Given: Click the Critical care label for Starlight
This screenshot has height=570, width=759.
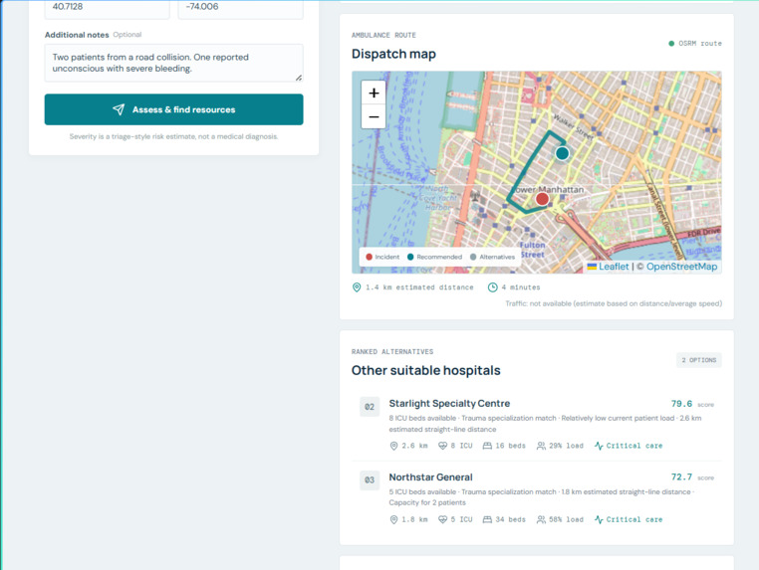Looking at the screenshot, I should tap(634, 446).
